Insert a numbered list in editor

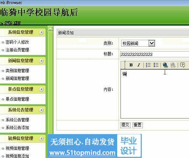coord(148,65)
